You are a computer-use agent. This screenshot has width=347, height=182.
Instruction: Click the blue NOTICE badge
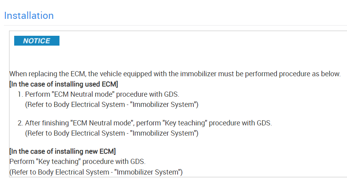[x=37, y=41]
